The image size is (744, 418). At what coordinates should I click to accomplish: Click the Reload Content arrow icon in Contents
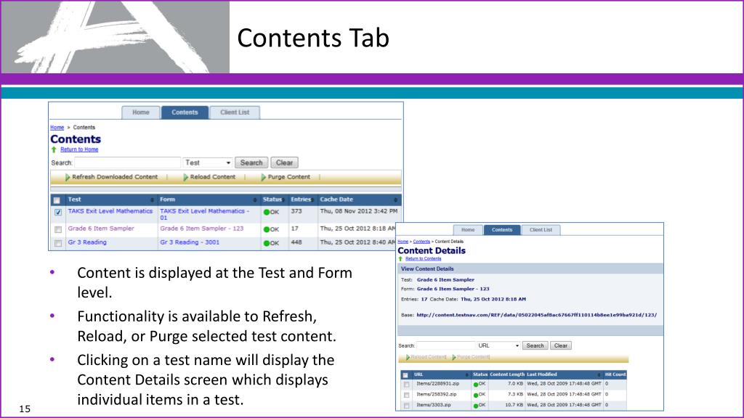click(185, 177)
